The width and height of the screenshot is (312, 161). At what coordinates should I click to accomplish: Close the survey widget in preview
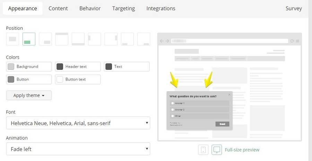229,95
